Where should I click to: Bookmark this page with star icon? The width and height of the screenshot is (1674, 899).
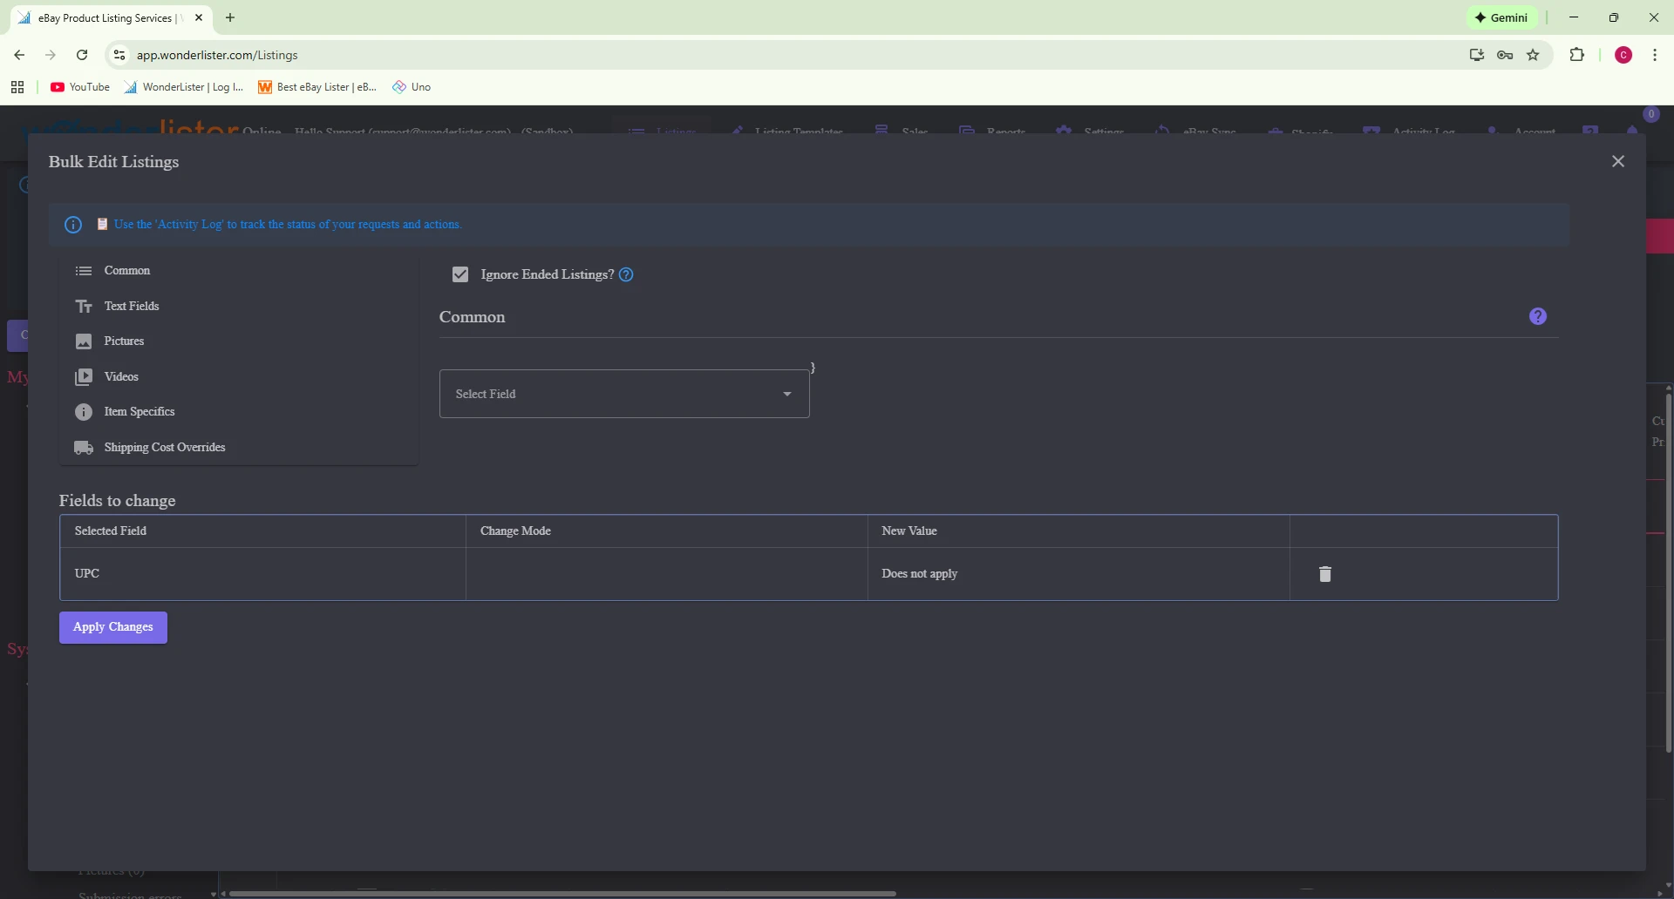point(1533,55)
